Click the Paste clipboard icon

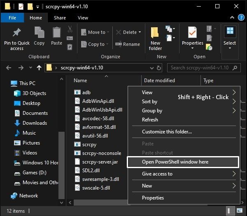pos(56,32)
